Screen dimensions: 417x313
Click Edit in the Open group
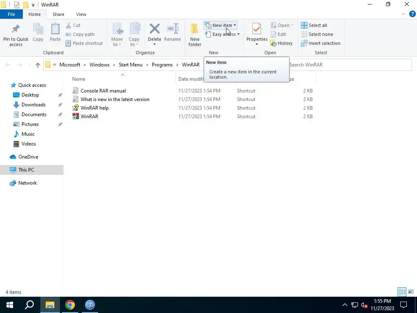(278, 34)
